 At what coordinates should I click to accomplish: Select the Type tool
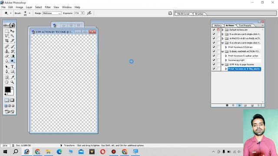click(12, 67)
